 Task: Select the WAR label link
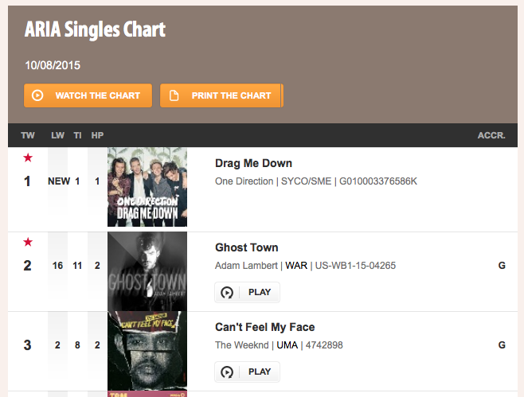296,266
